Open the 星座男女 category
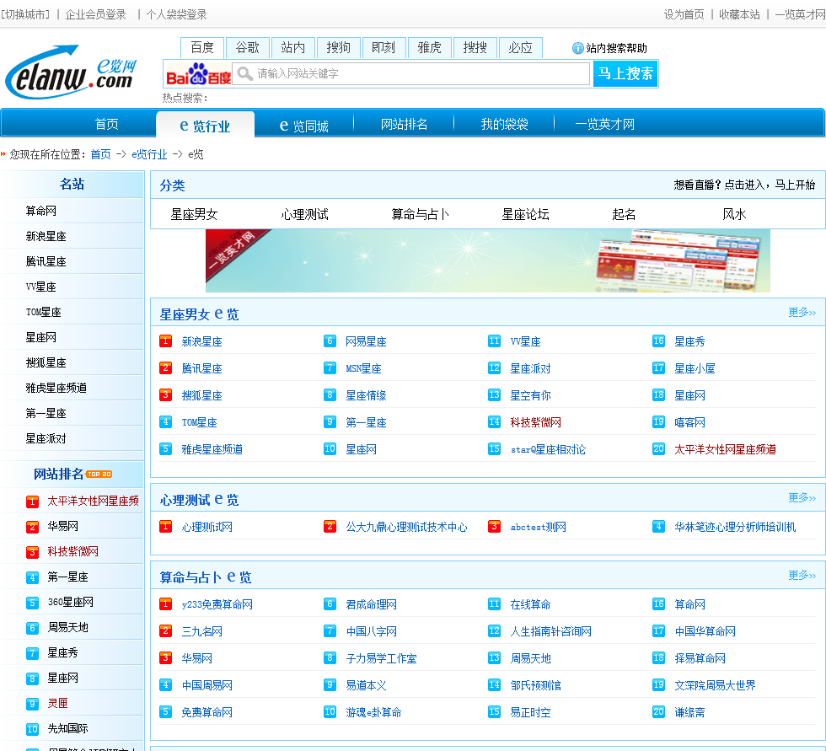Screen dimensions: 826x751 194,214
